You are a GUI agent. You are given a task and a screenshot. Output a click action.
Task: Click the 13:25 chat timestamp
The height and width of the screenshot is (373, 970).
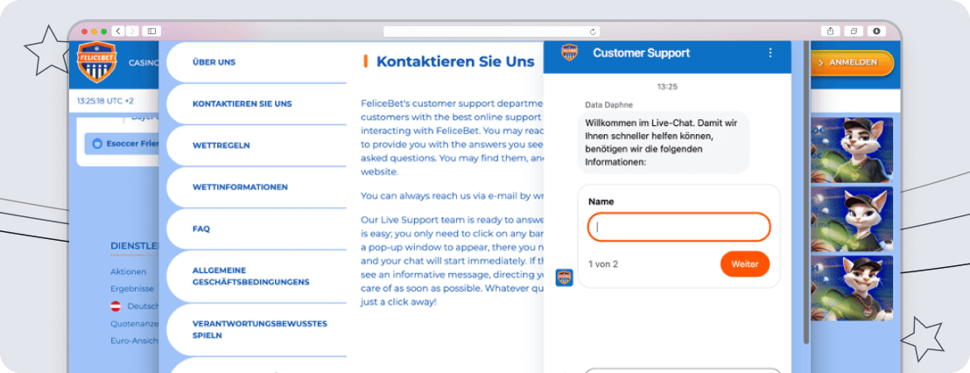(x=667, y=87)
